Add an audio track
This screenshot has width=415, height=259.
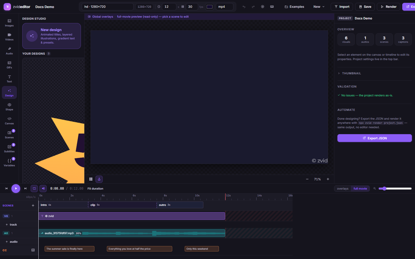[11, 242]
